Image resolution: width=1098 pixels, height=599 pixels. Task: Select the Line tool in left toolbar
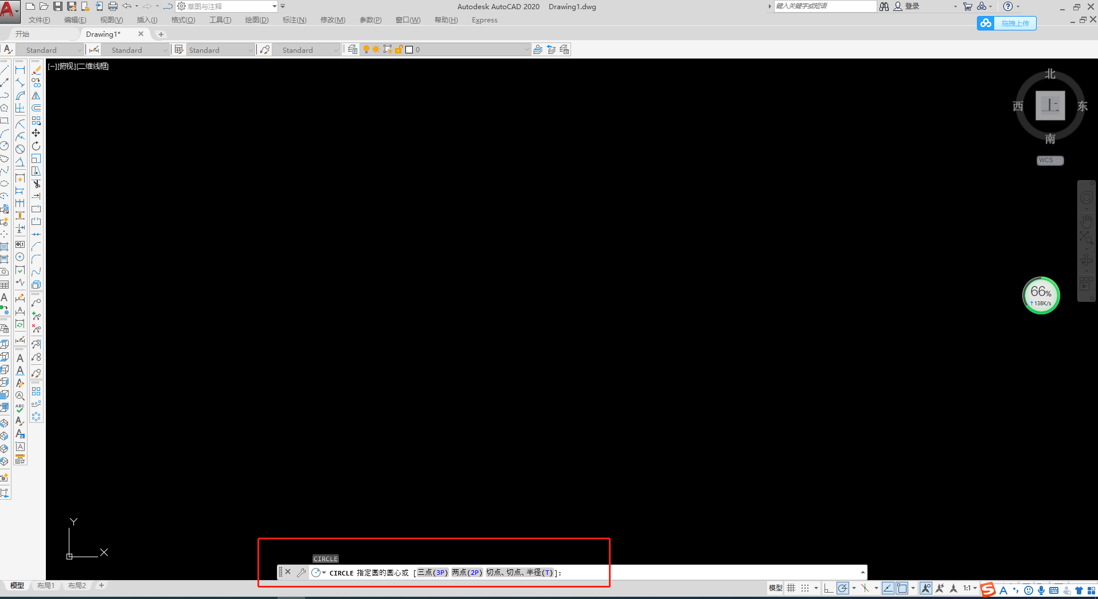pos(5,70)
